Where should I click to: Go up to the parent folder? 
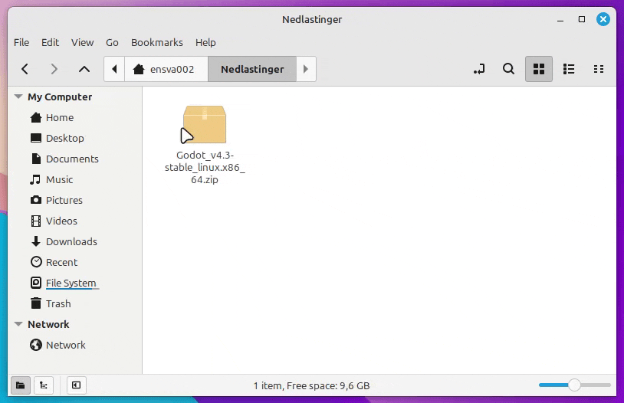pos(84,69)
